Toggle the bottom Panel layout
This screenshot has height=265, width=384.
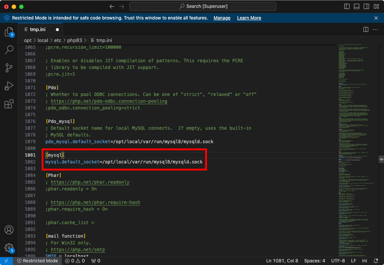(x=357, y=6)
